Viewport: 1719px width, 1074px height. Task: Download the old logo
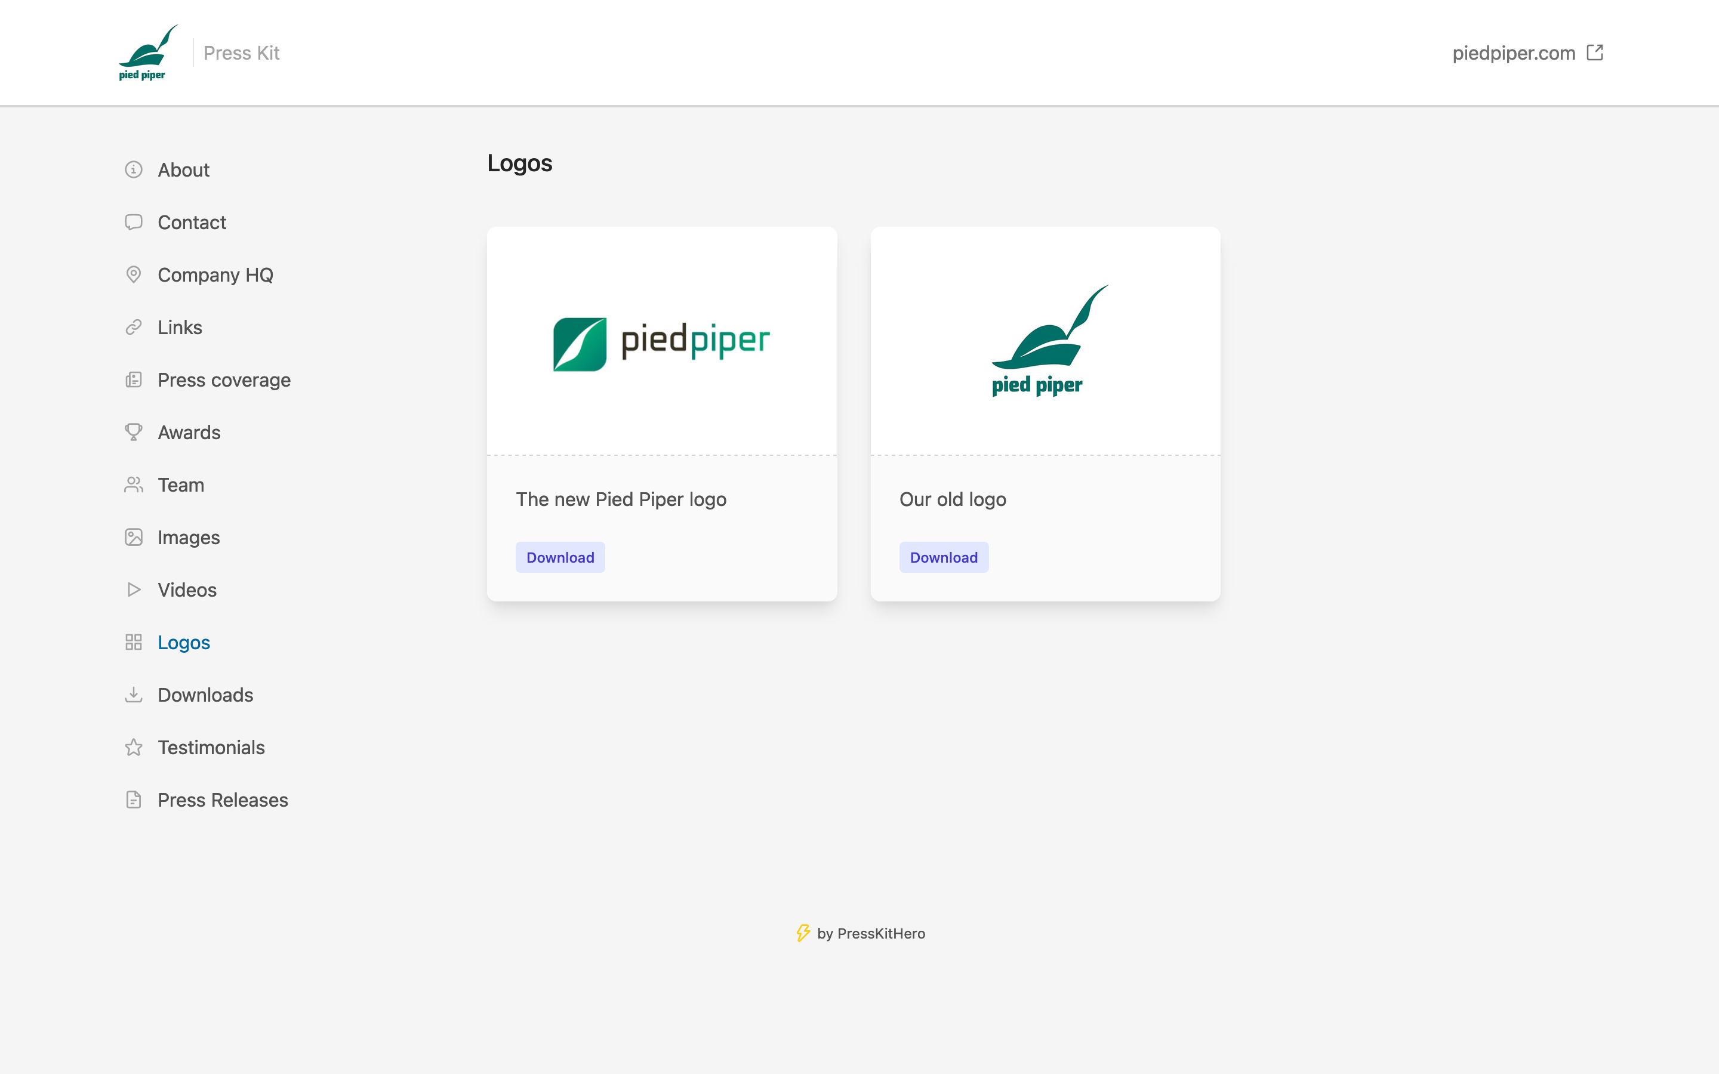tap(943, 558)
